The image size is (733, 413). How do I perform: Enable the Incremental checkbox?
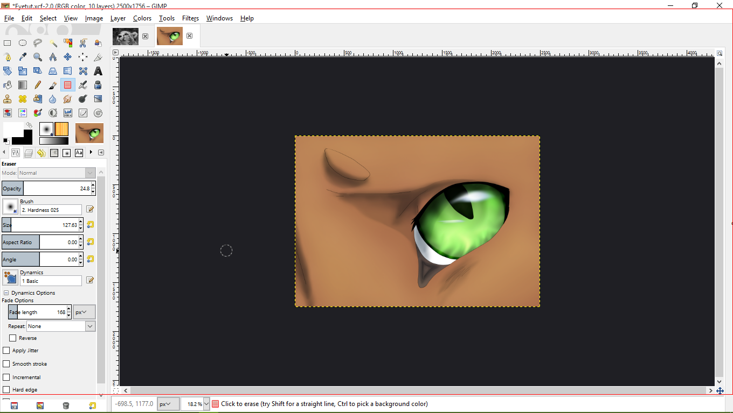pos(6,378)
